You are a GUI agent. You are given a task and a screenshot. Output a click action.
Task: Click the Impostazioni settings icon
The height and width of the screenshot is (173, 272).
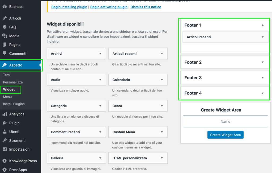pos(5,149)
